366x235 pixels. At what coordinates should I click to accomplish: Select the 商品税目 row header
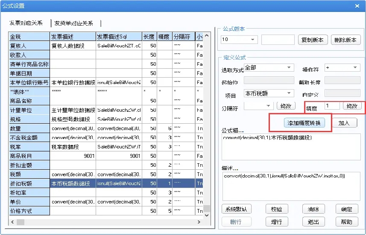click(29, 156)
